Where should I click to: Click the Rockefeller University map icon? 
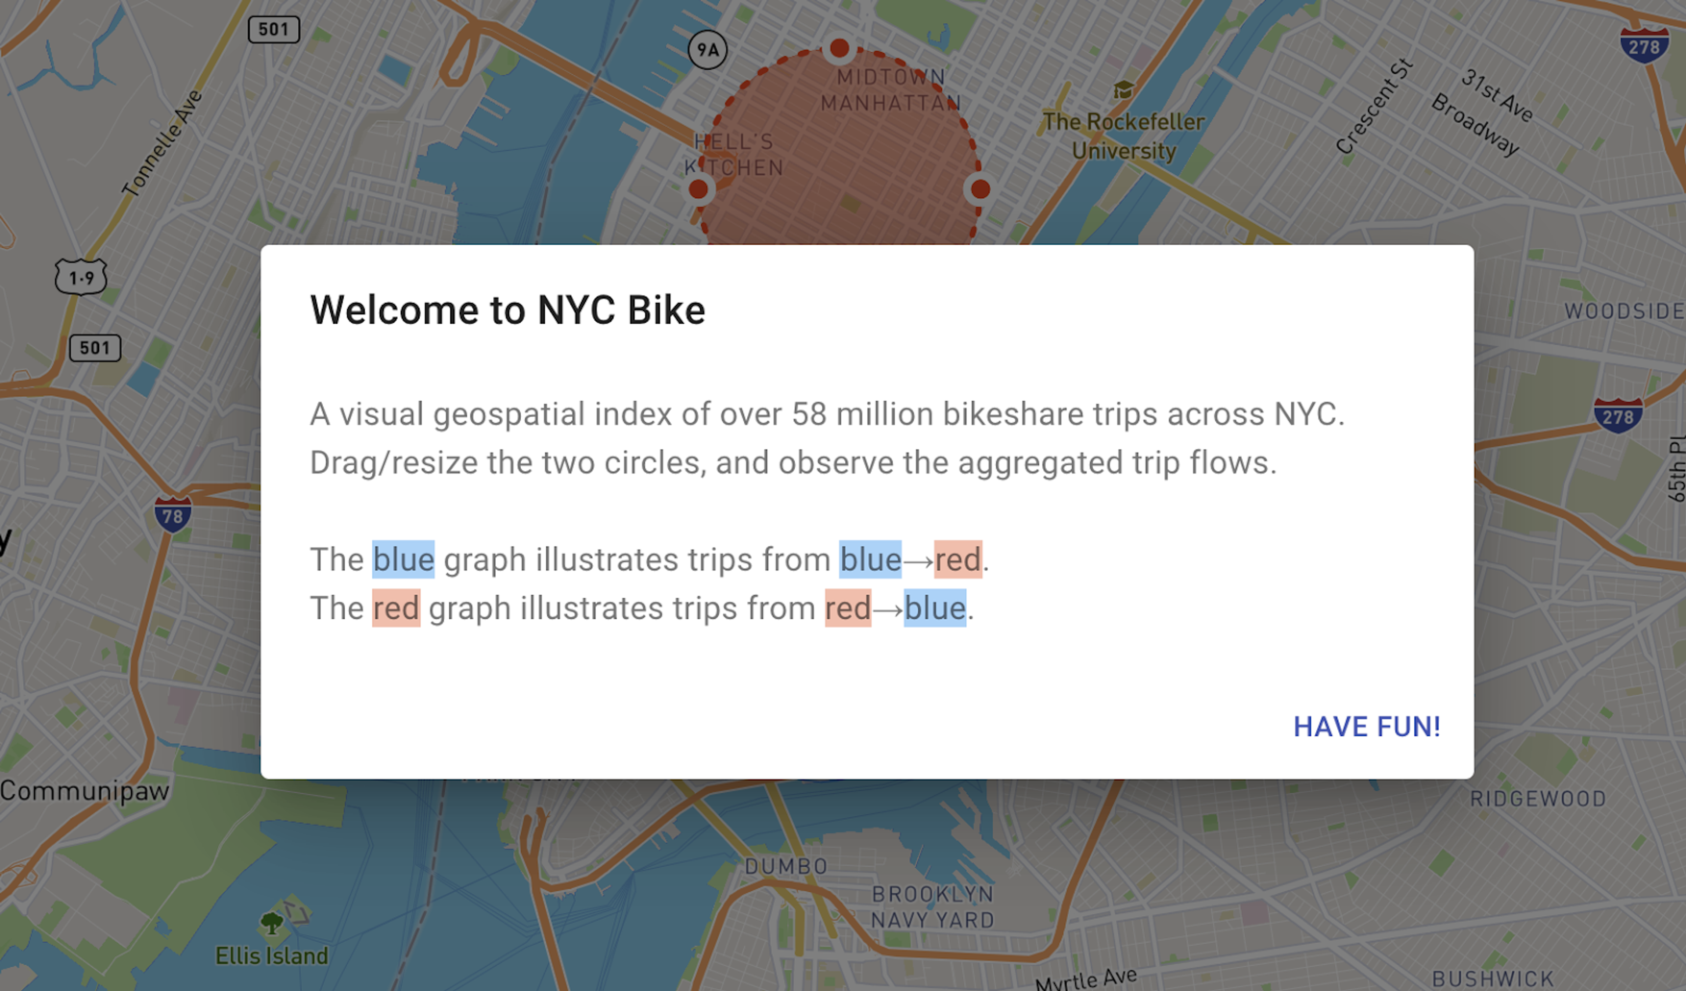[1123, 90]
